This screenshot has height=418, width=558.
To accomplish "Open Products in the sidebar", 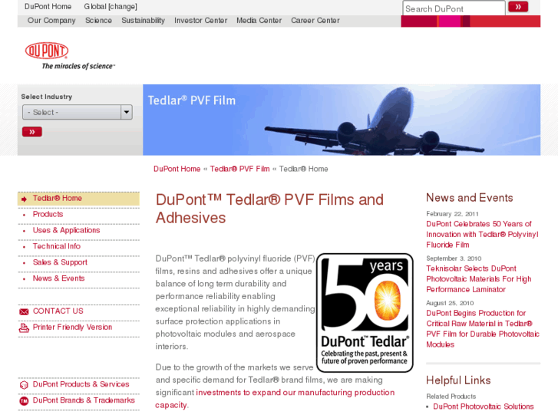I will coord(48,214).
